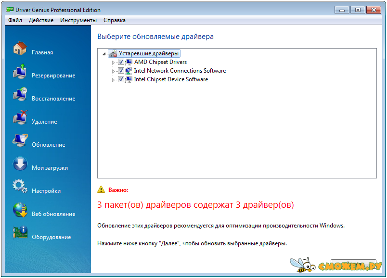Select Intel Chipset Device Software row text
387x278 pixels.
pyautogui.click(x=171, y=79)
